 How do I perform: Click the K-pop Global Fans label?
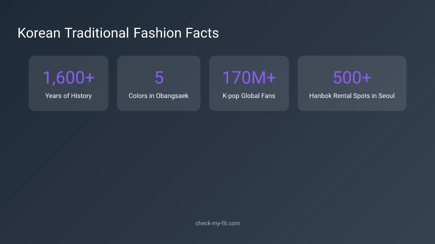pyautogui.click(x=249, y=96)
